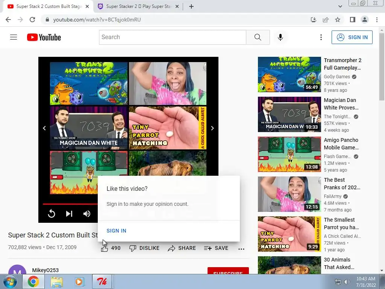Viewport: 385px width, 289px height.
Task: Expand the tab search dropdown arrow
Action: tap(340, 6)
